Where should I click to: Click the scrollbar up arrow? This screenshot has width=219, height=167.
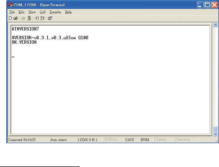215,25
